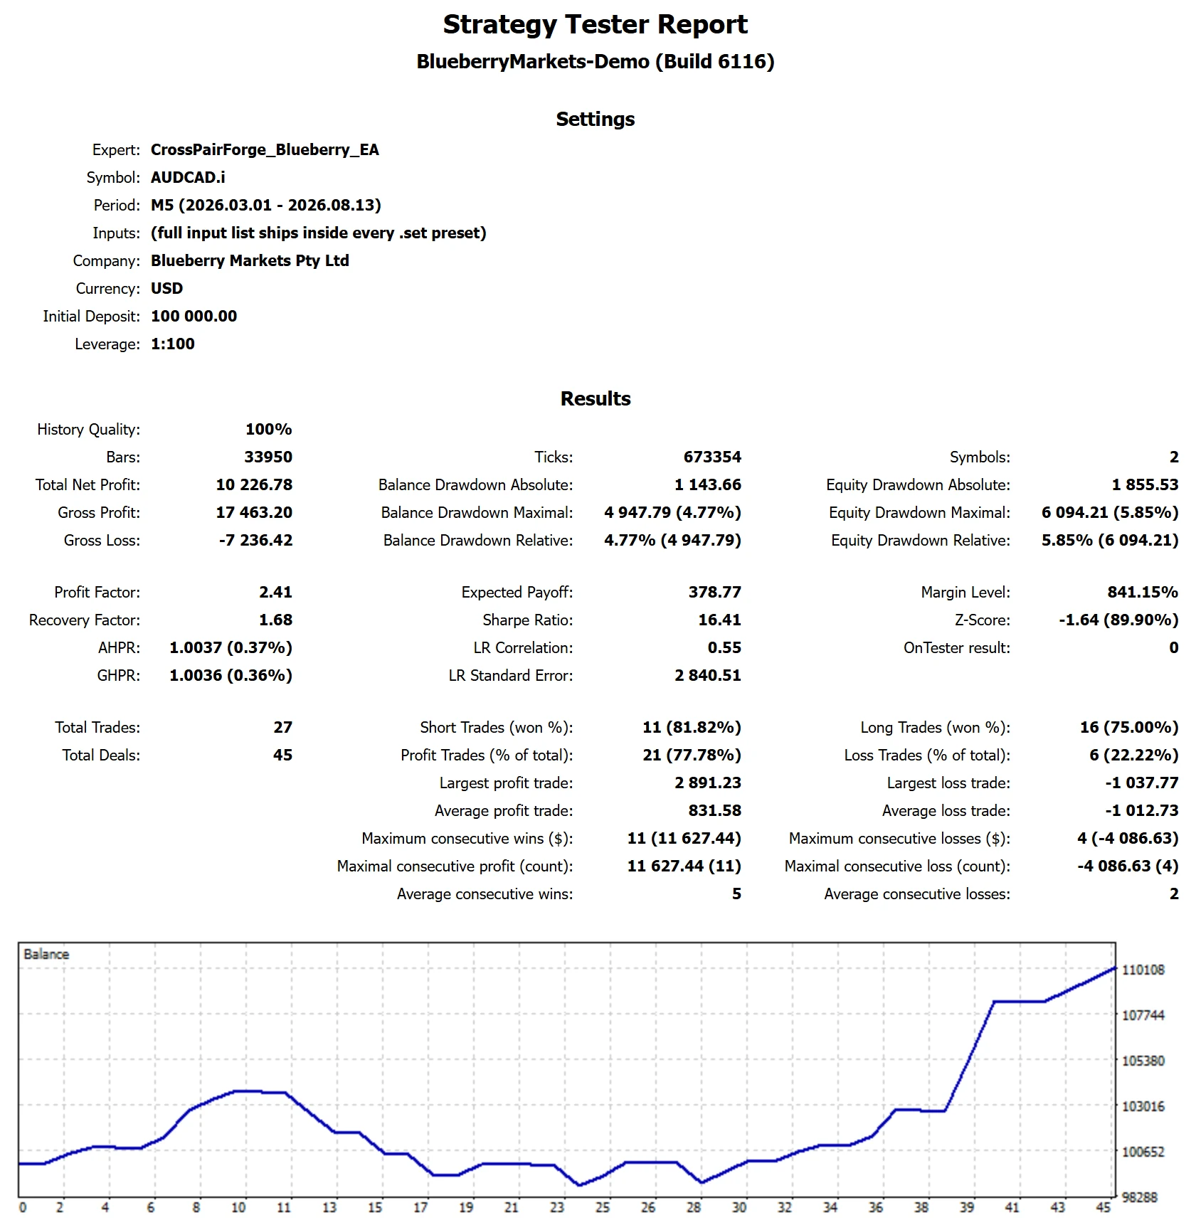Select long trades value "16 (75.00%)"

click(1129, 728)
